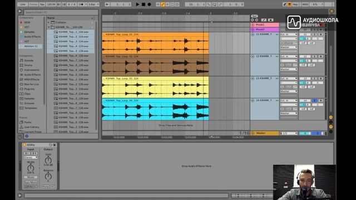Click track 12 volume value slider
Screen dimensions: 356x200
click(305, 61)
